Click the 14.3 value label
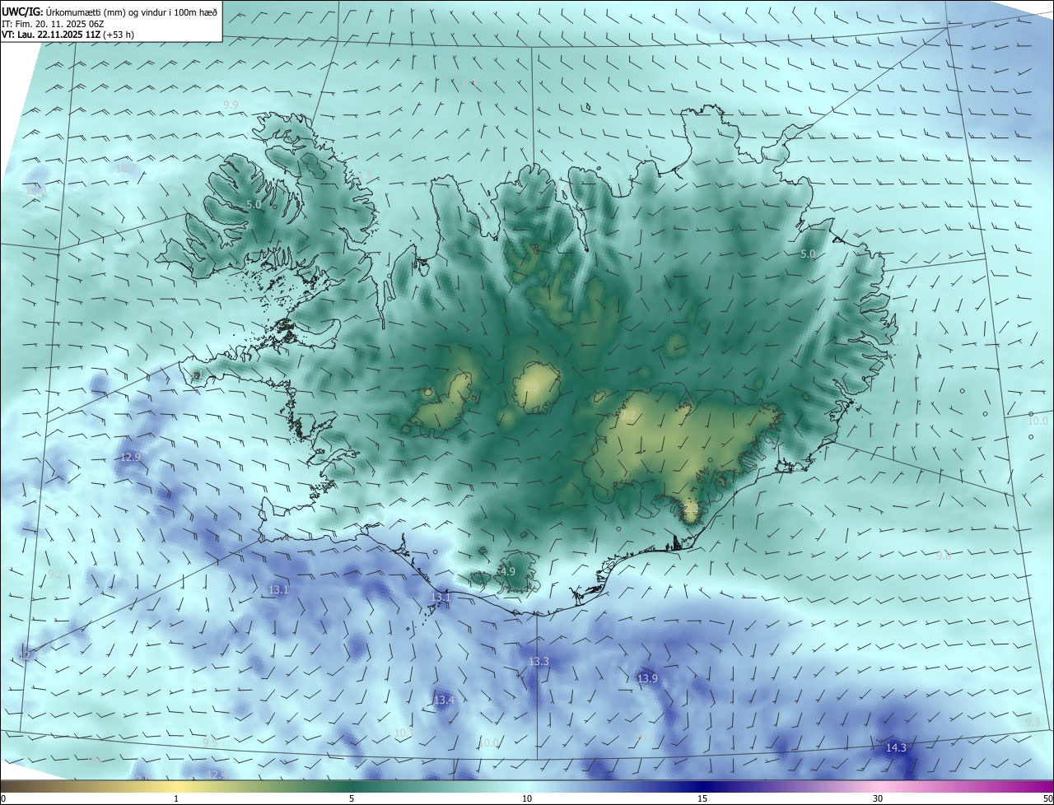Screen dimensions: 1054x805 (x=896, y=747)
